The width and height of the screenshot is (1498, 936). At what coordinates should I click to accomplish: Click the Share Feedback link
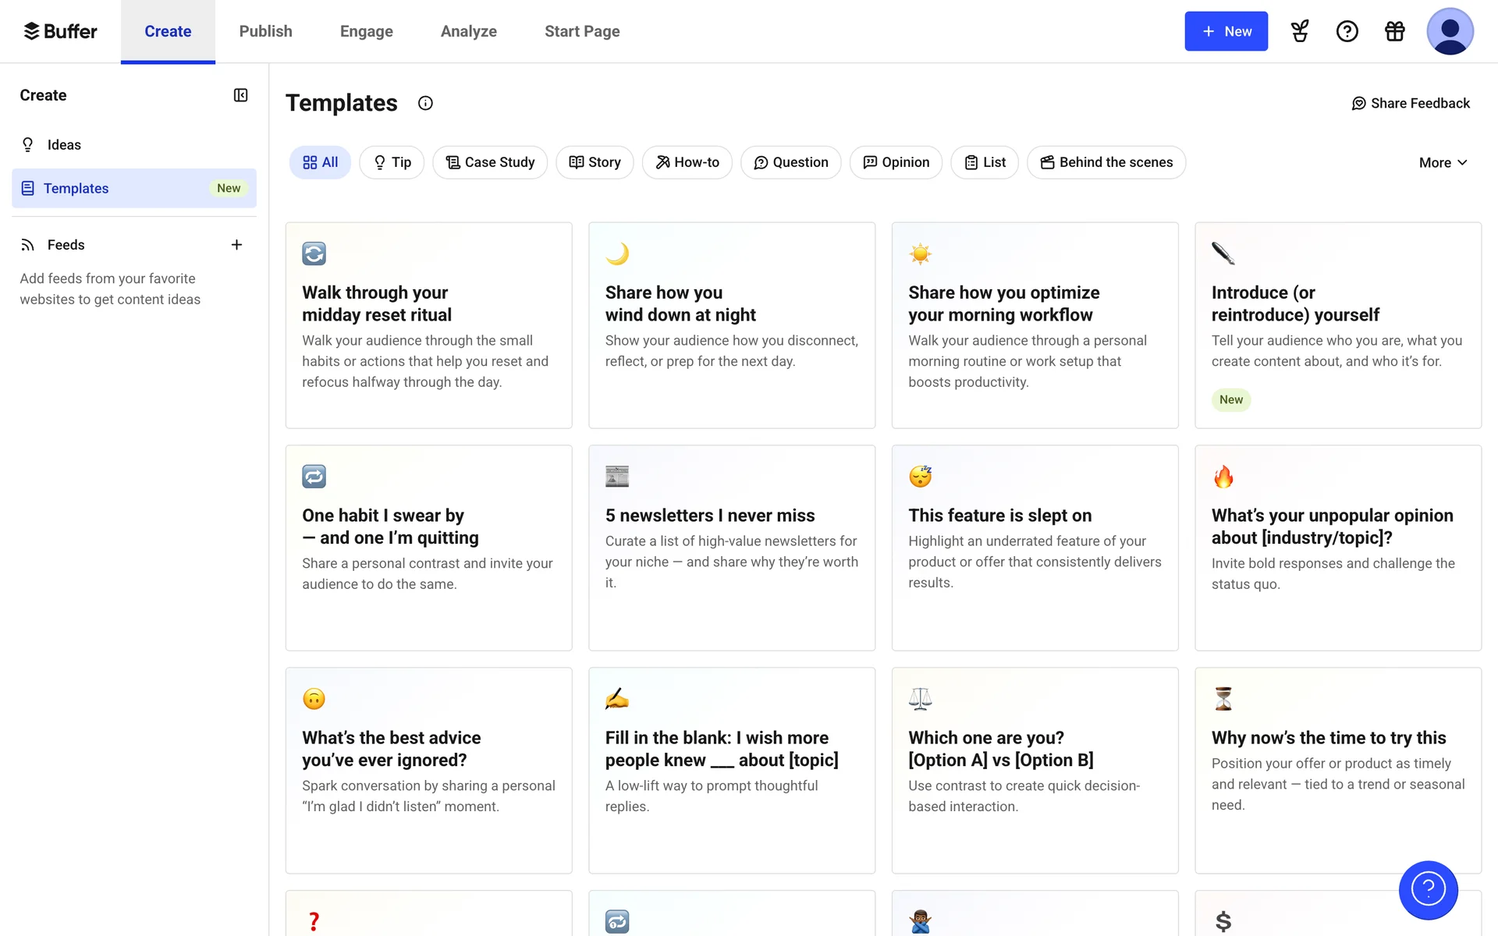1411,103
